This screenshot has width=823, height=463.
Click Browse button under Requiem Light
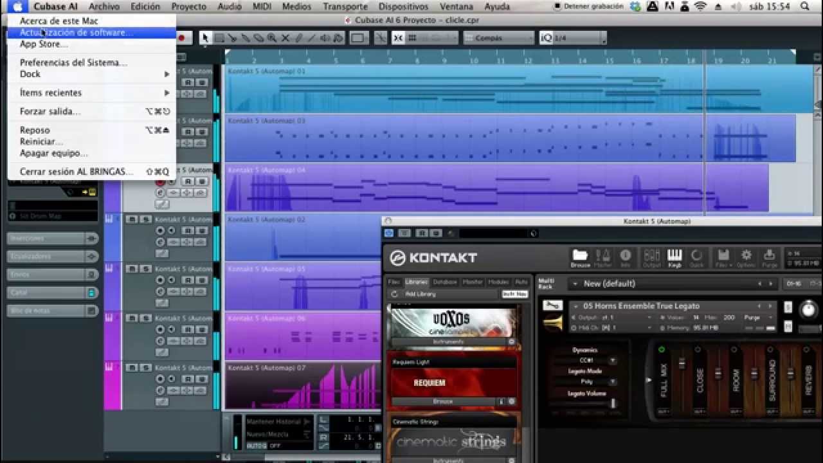443,401
